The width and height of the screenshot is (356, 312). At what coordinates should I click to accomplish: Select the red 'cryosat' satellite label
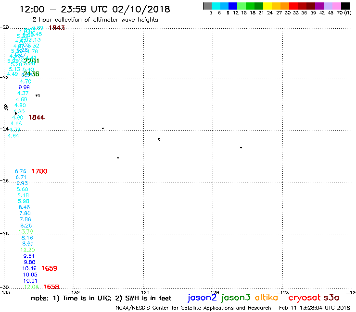click(305, 298)
